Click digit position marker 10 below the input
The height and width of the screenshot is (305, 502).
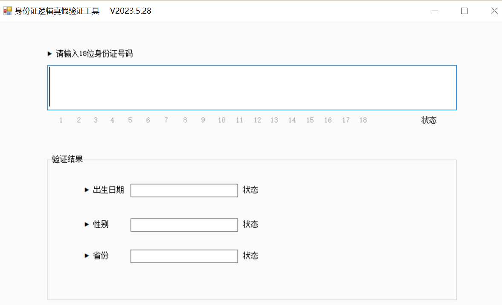222,120
